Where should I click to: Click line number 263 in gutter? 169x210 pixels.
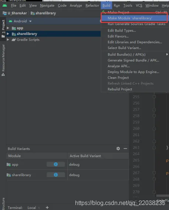click(x=136, y=148)
